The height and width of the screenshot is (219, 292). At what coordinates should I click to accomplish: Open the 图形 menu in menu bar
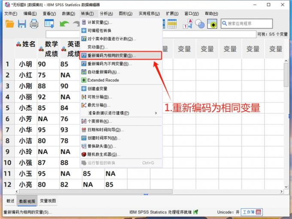coord(125,14)
